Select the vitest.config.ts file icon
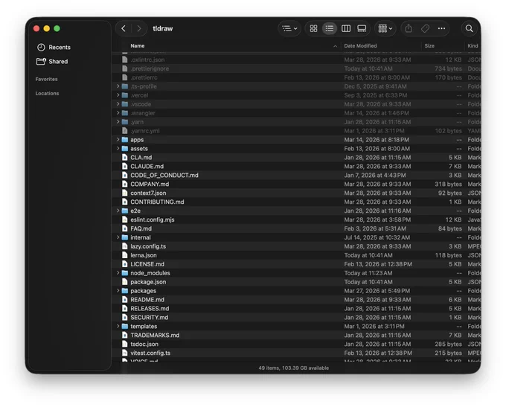 (x=125, y=353)
